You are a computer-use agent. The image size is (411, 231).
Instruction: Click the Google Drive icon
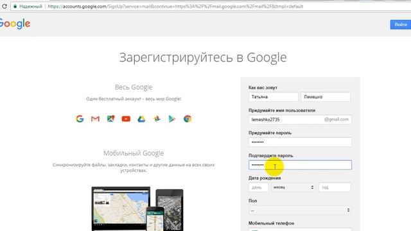[141, 119]
